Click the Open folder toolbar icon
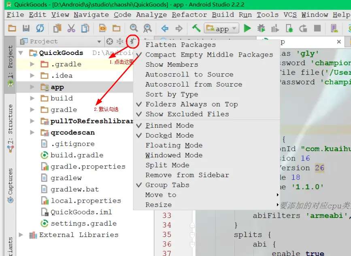The image size is (351, 256). click(x=12, y=28)
